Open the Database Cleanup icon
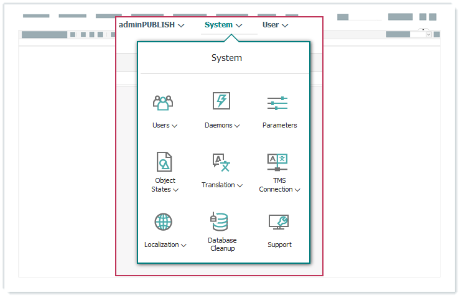Image resolution: width=461 pixels, height=298 pixels. pyautogui.click(x=219, y=221)
